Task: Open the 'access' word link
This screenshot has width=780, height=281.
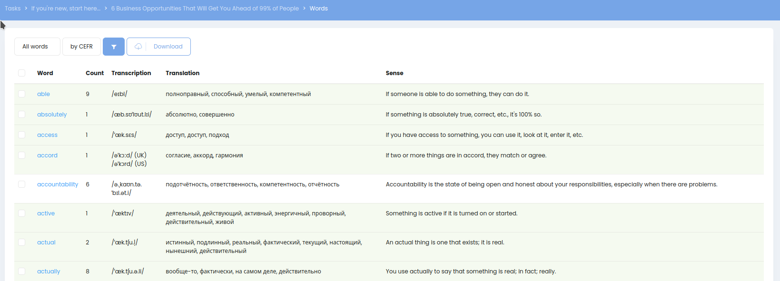Action: (47, 135)
